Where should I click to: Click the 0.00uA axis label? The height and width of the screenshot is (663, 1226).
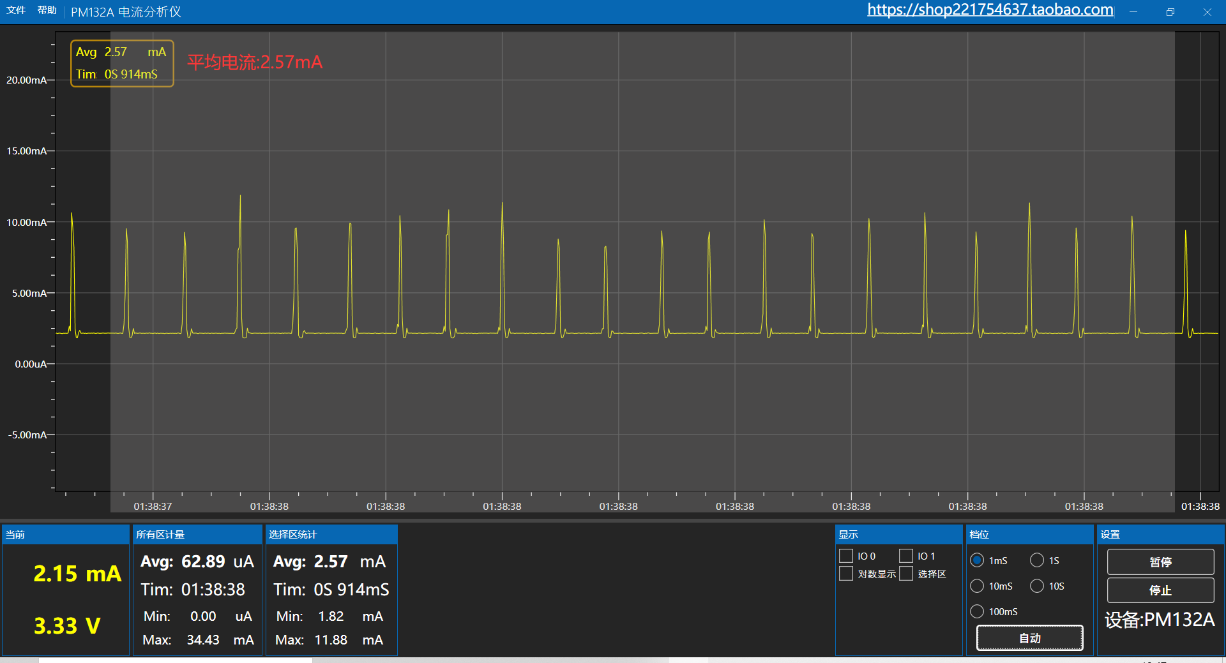point(31,364)
